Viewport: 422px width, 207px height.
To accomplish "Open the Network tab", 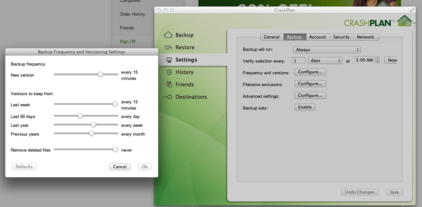I will pos(365,37).
